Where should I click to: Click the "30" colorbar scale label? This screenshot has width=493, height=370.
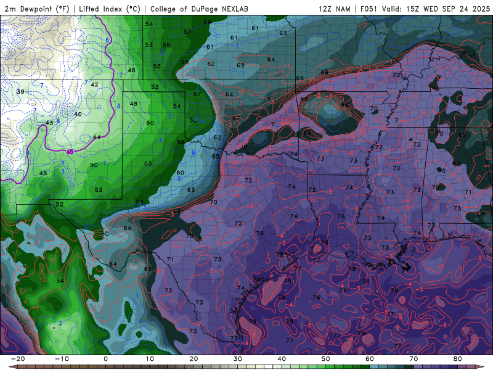pyautogui.click(x=238, y=359)
